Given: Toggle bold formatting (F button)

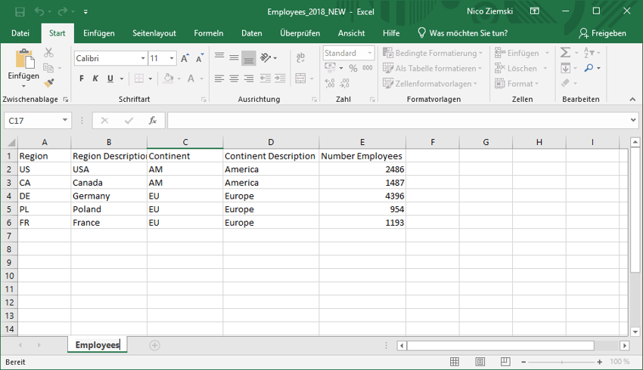Looking at the screenshot, I should pyautogui.click(x=82, y=79).
